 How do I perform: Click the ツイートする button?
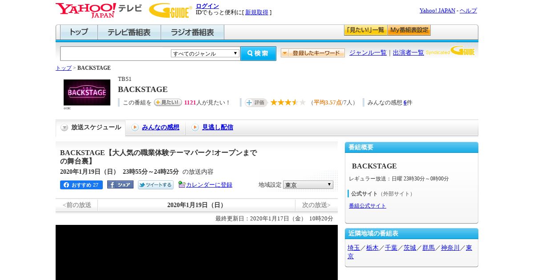(x=155, y=185)
